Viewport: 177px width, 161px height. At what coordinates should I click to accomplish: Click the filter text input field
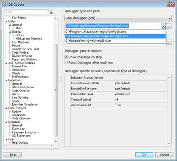[25, 12]
